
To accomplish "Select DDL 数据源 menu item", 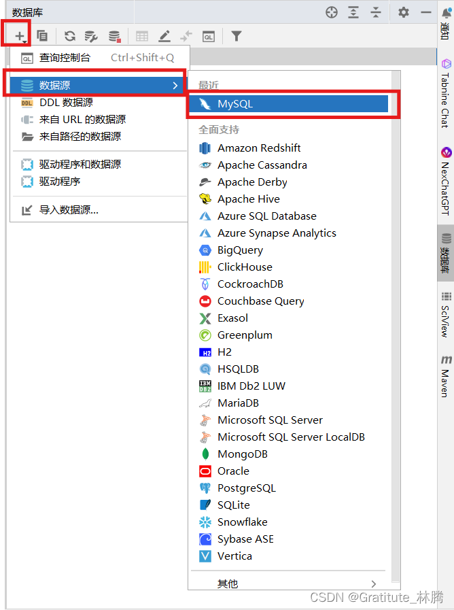I will click(x=100, y=103).
